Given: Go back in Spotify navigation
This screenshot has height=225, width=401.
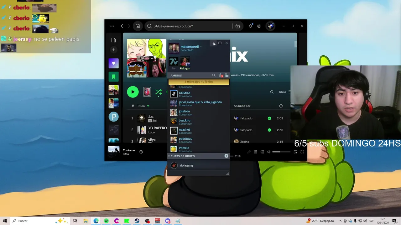Looking at the screenshot, I should click(122, 26).
